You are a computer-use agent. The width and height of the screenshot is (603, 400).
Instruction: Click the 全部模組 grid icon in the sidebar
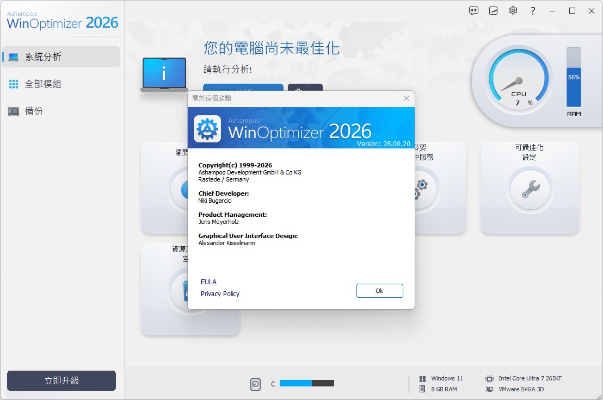coord(14,84)
